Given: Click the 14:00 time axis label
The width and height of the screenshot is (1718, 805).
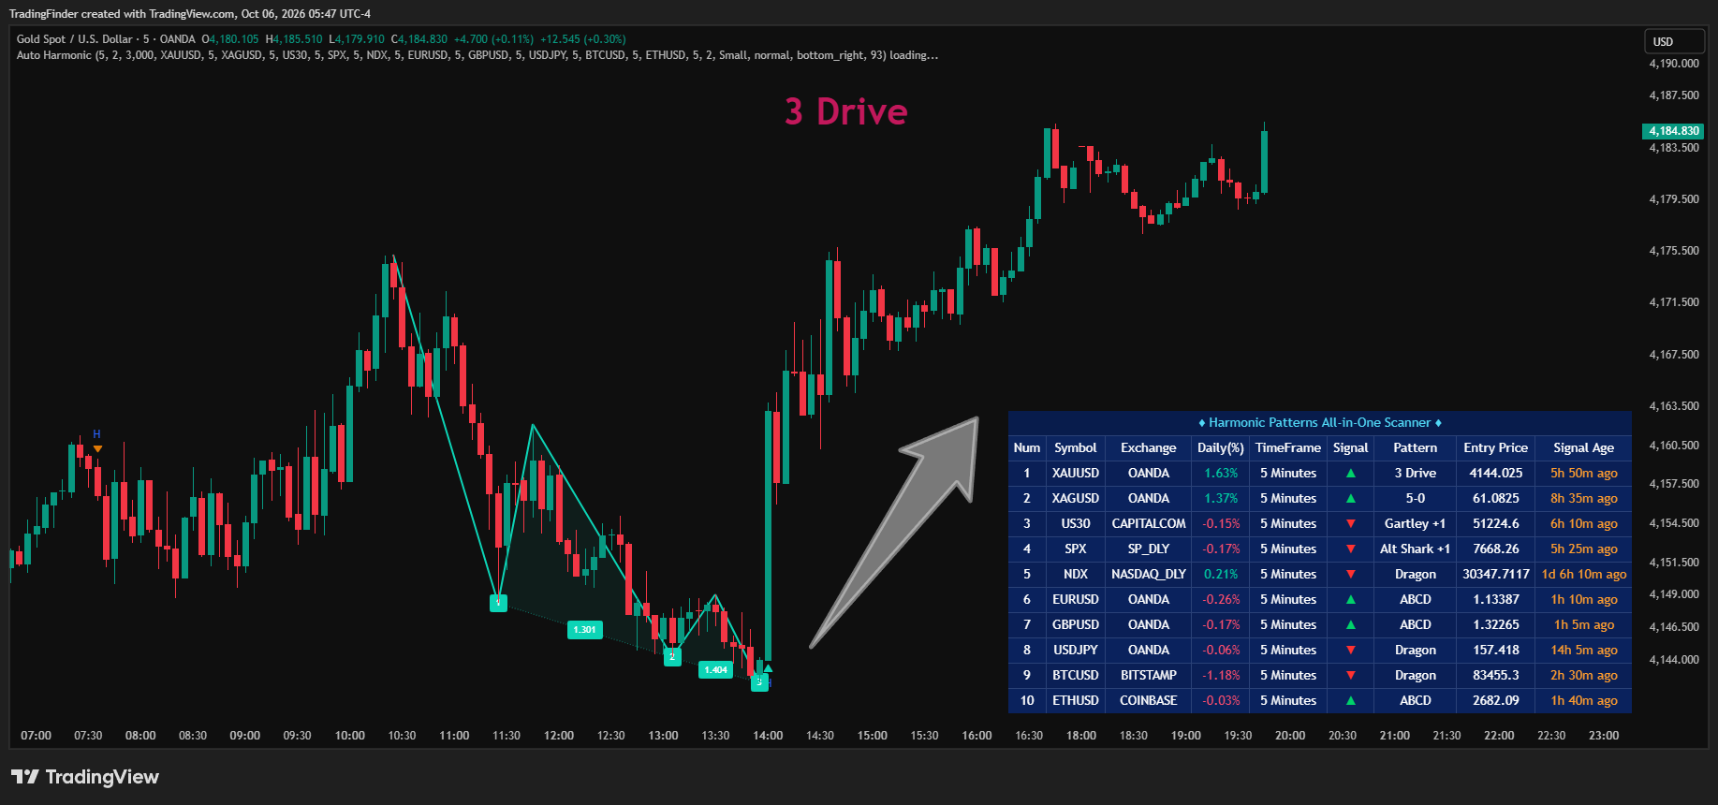Looking at the screenshot, I should 768,736.
